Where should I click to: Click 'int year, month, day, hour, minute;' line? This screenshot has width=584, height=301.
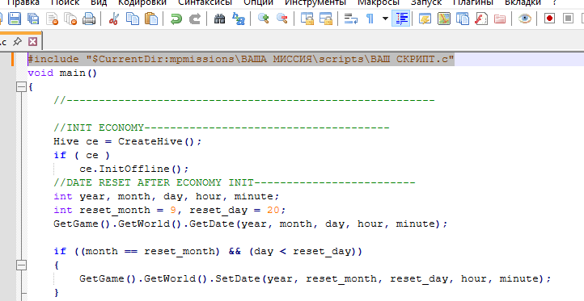click(x=167, y=197)
